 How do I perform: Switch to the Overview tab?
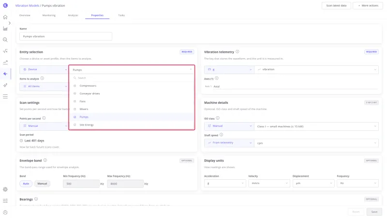[25, 16]
